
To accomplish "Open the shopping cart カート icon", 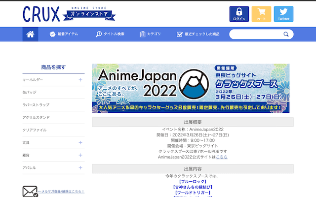I will click(261, 14).
